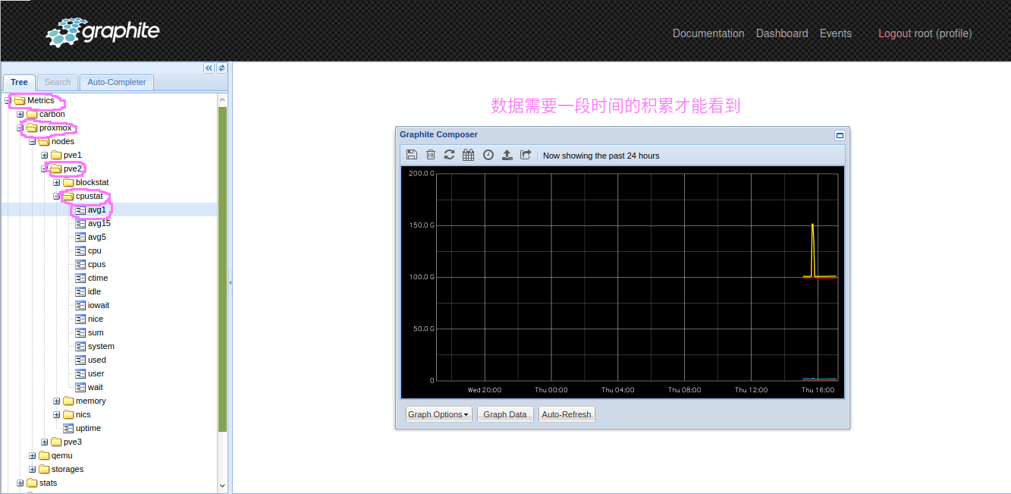Select the avg5 metric
1011x494 pixels.
click(x=97, y=237)
